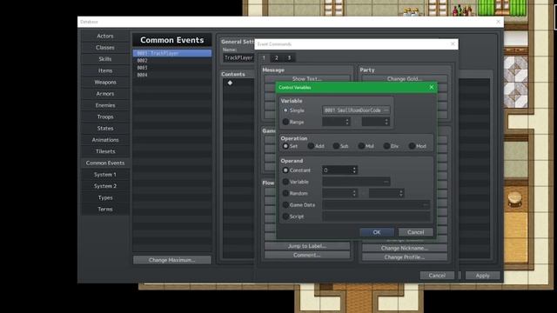The height and width of the screenshot is (313, 557).
Task: Click the Show Text command button
Action: pyautogui.click(x=307, y=78)
